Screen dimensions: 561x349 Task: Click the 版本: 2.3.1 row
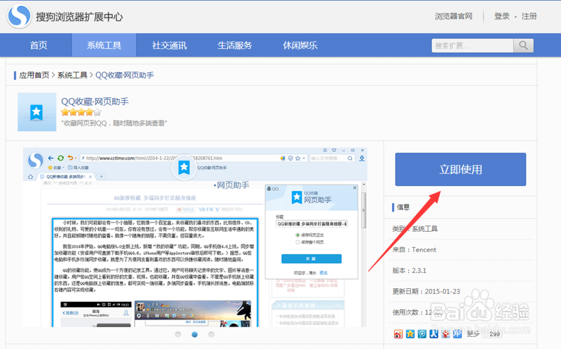pyautogui.click(x=461, y=270)
